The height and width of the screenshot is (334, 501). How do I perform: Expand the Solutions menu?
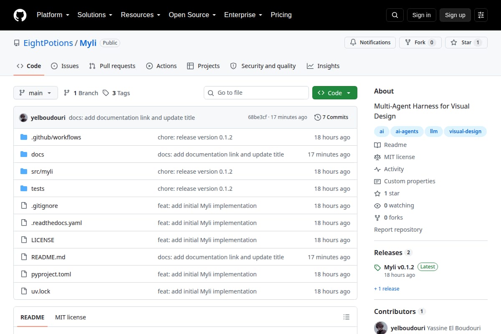click(95, 15)
